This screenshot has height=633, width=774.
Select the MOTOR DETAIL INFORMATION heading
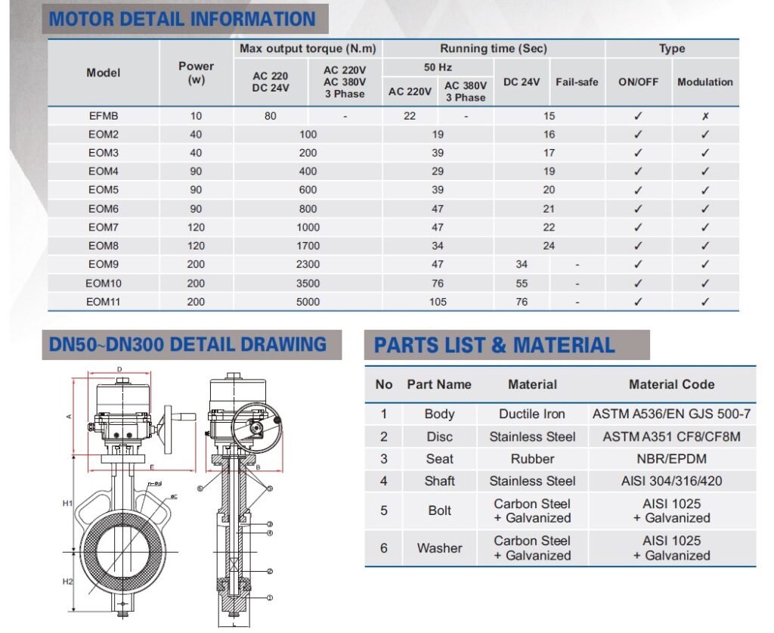click(x=182, y=19)
